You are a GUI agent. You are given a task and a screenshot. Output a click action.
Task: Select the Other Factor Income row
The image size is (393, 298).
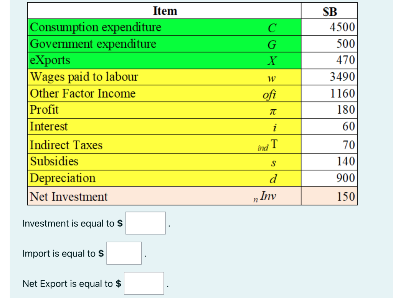(x=115, y=93)
